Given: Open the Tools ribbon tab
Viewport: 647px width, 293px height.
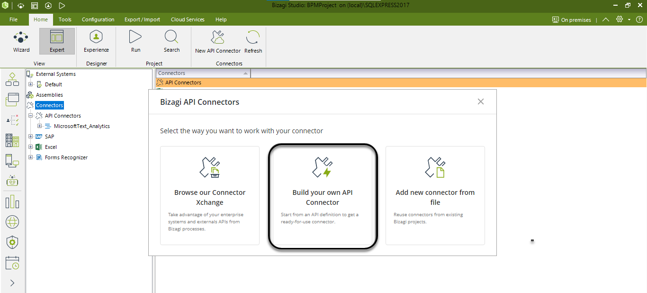Looking at the screenshot, I should (65, 19).
